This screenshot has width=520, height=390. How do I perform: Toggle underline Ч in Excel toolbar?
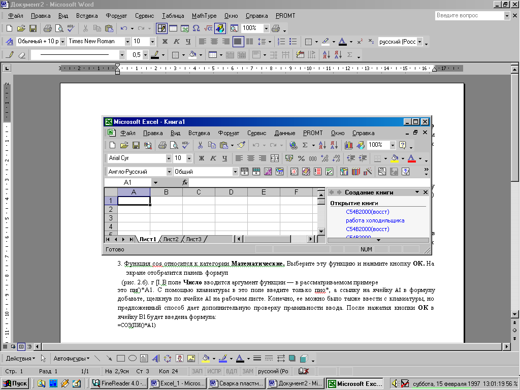coord(224,158)
